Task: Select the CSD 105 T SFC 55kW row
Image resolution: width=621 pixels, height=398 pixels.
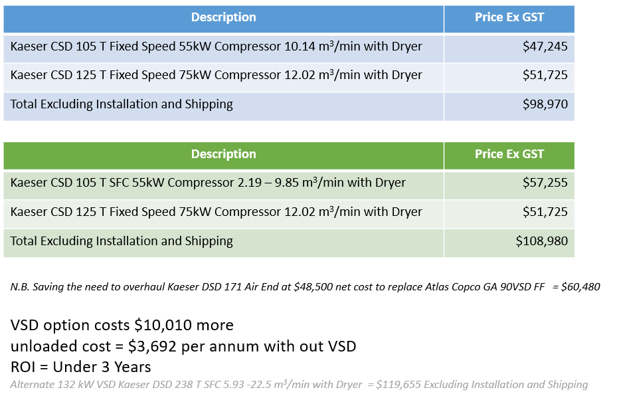Action: coord(208,183)
